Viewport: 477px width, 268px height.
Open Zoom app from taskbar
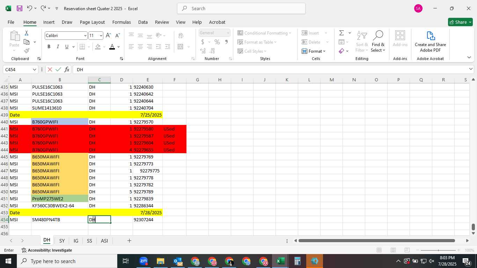[x=144, y=261]
